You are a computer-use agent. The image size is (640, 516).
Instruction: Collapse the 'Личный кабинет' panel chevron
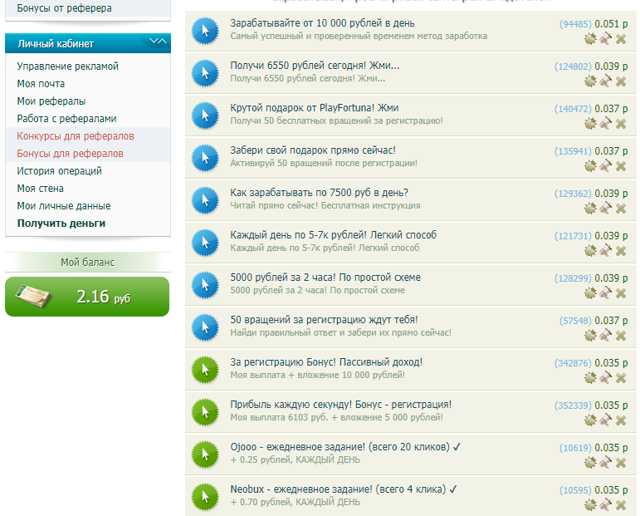[157, 42]
